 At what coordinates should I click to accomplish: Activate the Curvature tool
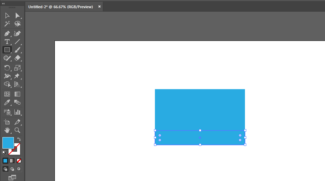tap(17, 34)
